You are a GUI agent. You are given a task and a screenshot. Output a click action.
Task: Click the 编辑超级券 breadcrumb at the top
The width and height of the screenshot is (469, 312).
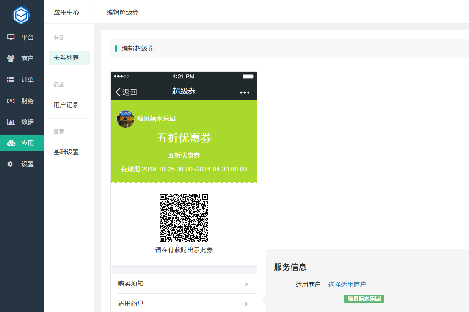pos(122,12)
